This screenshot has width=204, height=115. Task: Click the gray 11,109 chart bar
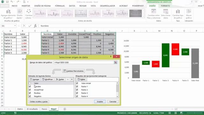[x=195, y=63]
